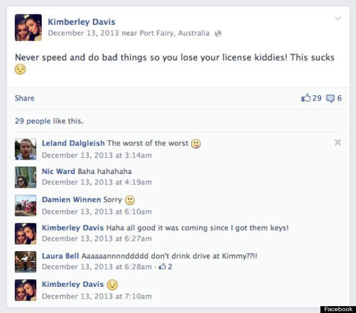Remove Leland Dalgleish's comment with the X
Screen dimensions: 356x313
tap(338, 142)
